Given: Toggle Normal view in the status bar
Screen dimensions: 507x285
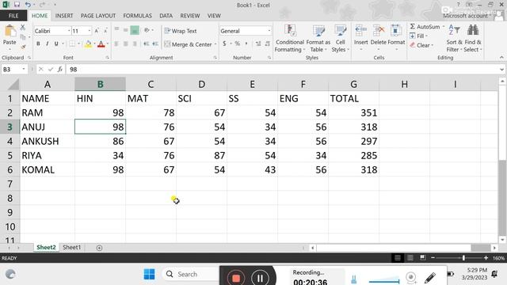Looking at the screenshot, I should click(398, 258).
